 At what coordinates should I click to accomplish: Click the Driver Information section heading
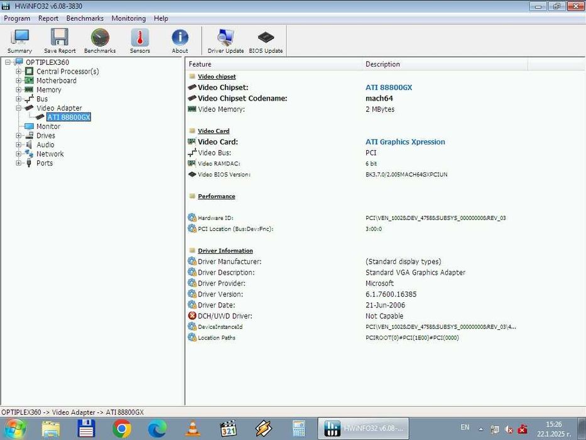[x=225, y=251]
